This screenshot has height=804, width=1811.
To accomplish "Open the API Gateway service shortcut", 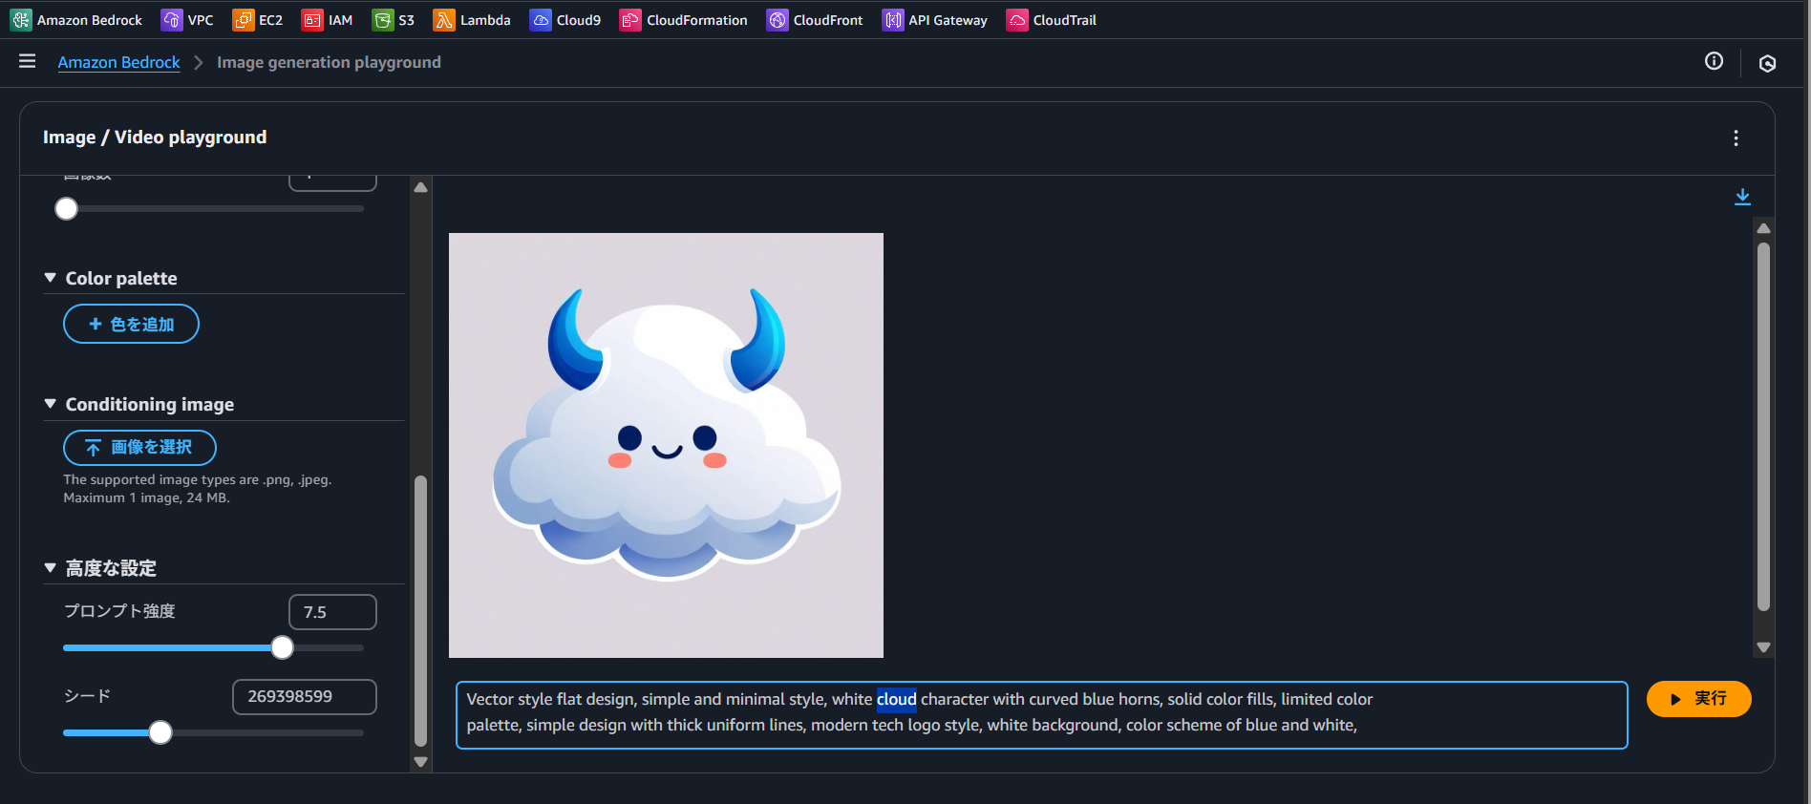I will pos(935,20).
